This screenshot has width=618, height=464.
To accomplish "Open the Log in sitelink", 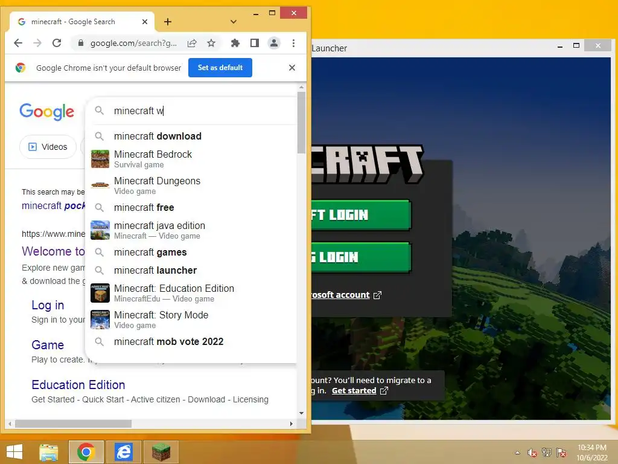I will tap(48, 305).
